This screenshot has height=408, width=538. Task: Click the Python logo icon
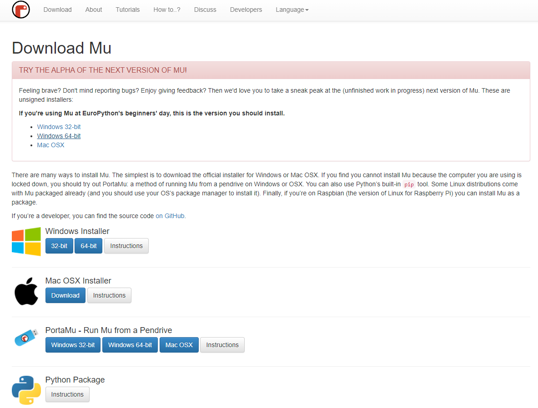pyautogui.click(x=26, y=390)
